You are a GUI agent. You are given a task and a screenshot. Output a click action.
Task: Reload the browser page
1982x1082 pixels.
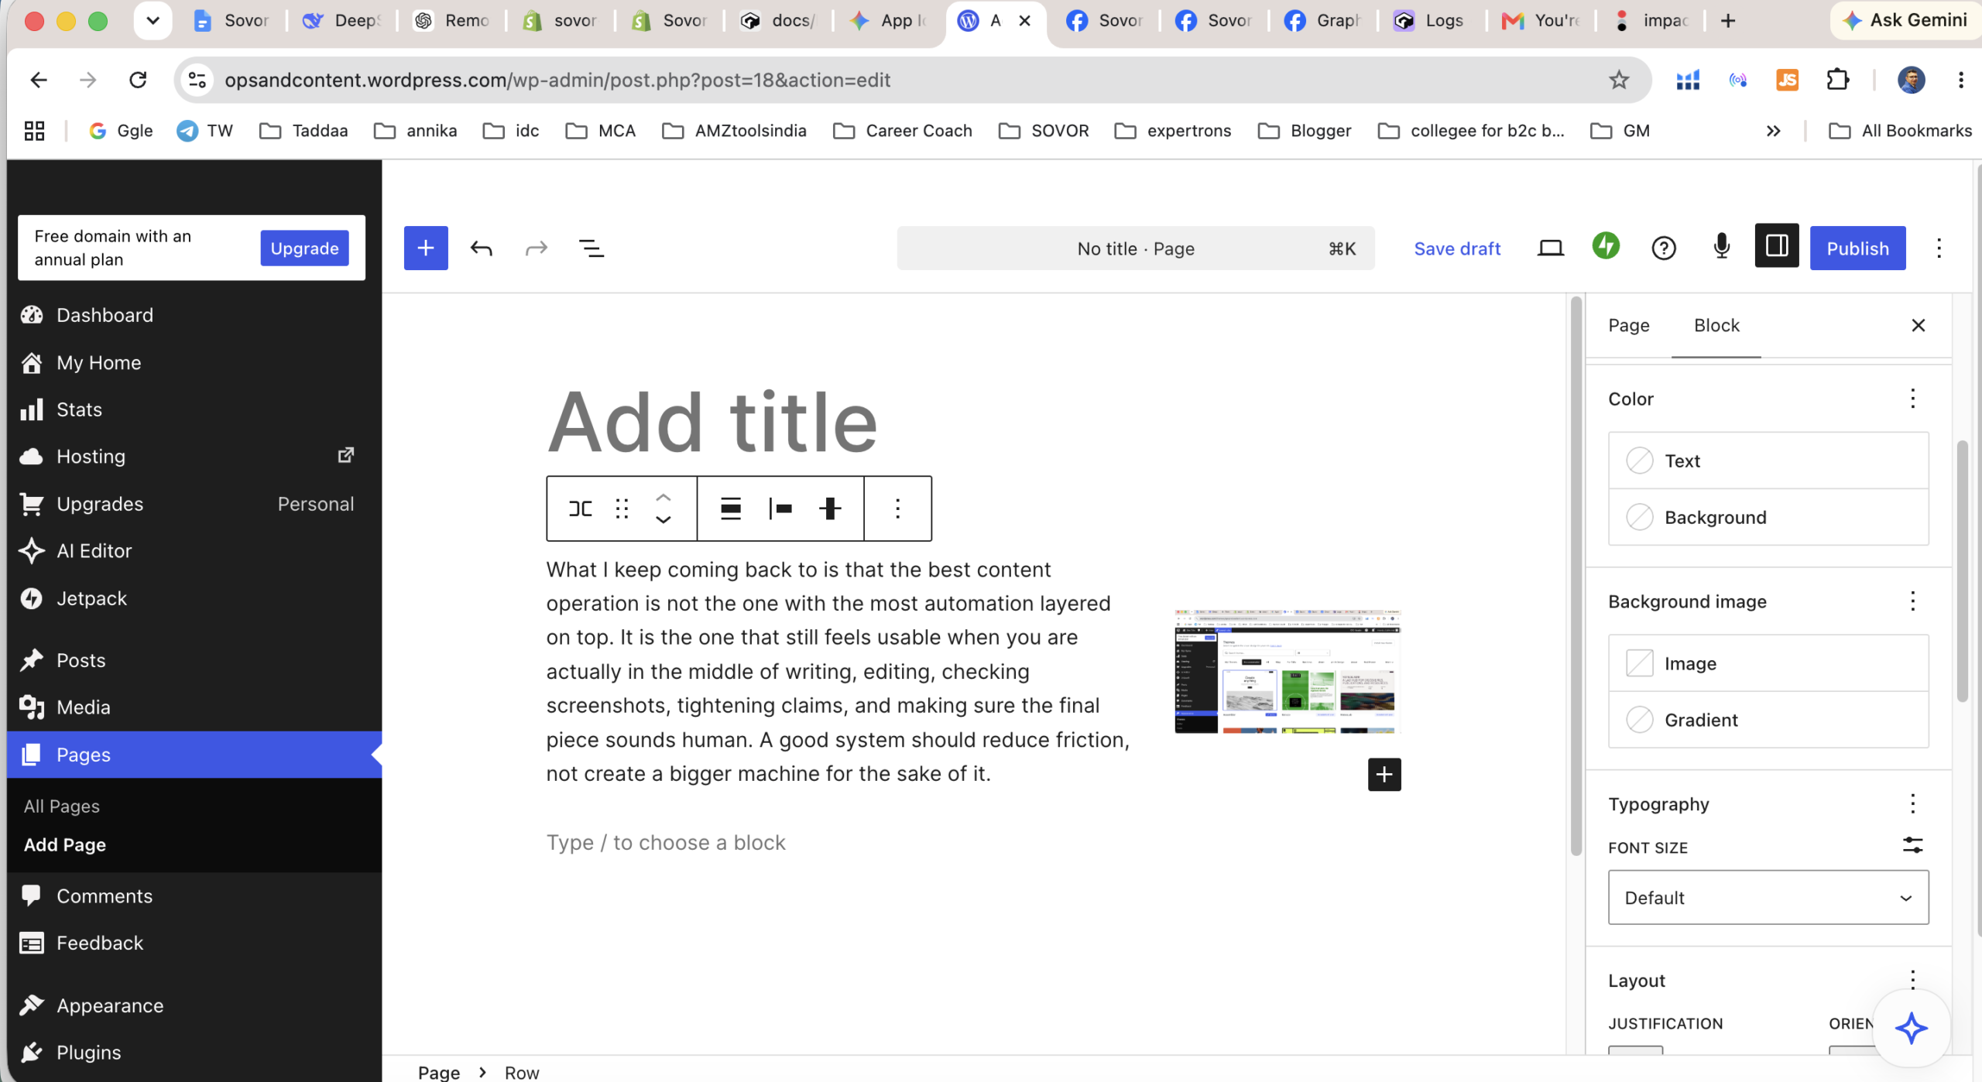(138, 80)
